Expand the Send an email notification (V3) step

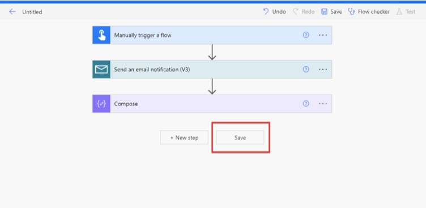[212, 69]
